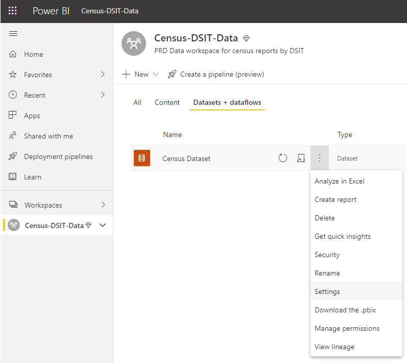Expand the Recent flyout chevron
The height and width of the screenshot is (363, 407).
[103, 95]
